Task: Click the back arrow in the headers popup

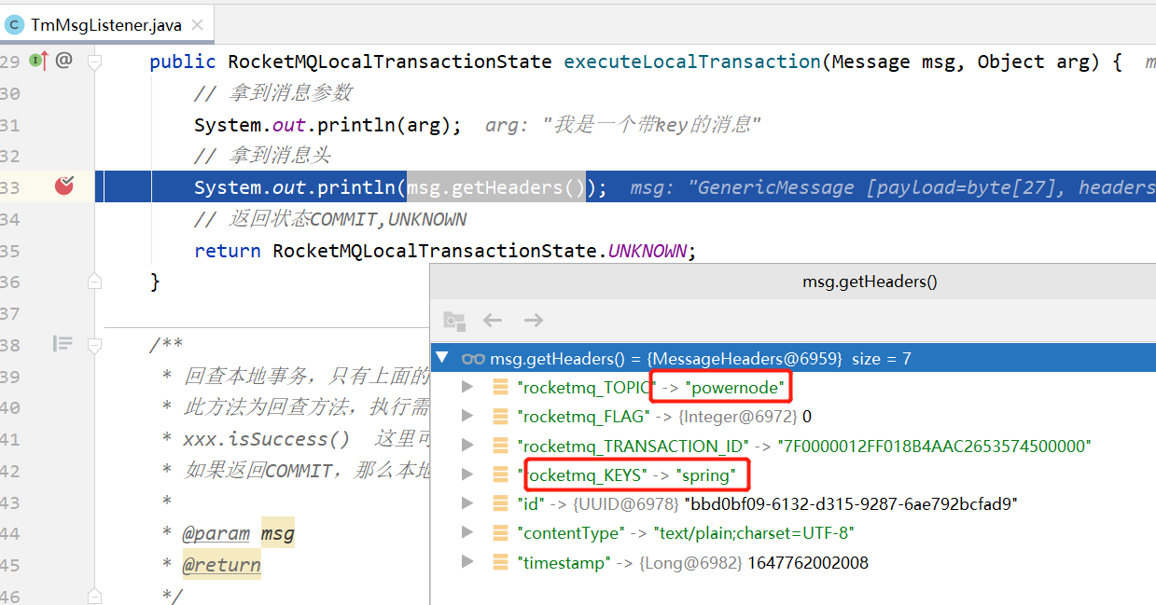Action: pos(493,320)
